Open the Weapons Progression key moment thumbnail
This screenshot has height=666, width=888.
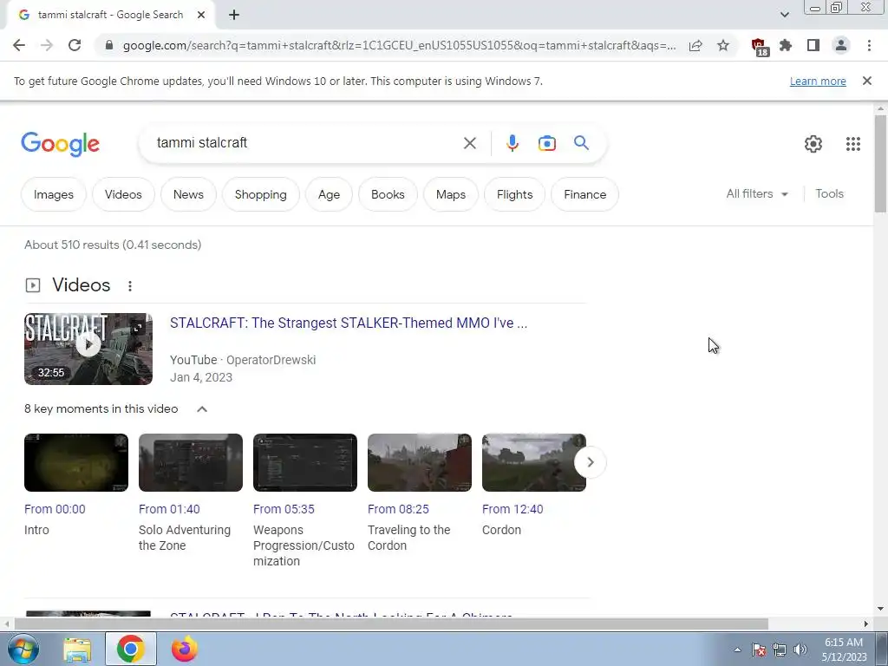(x=304, y=462)
